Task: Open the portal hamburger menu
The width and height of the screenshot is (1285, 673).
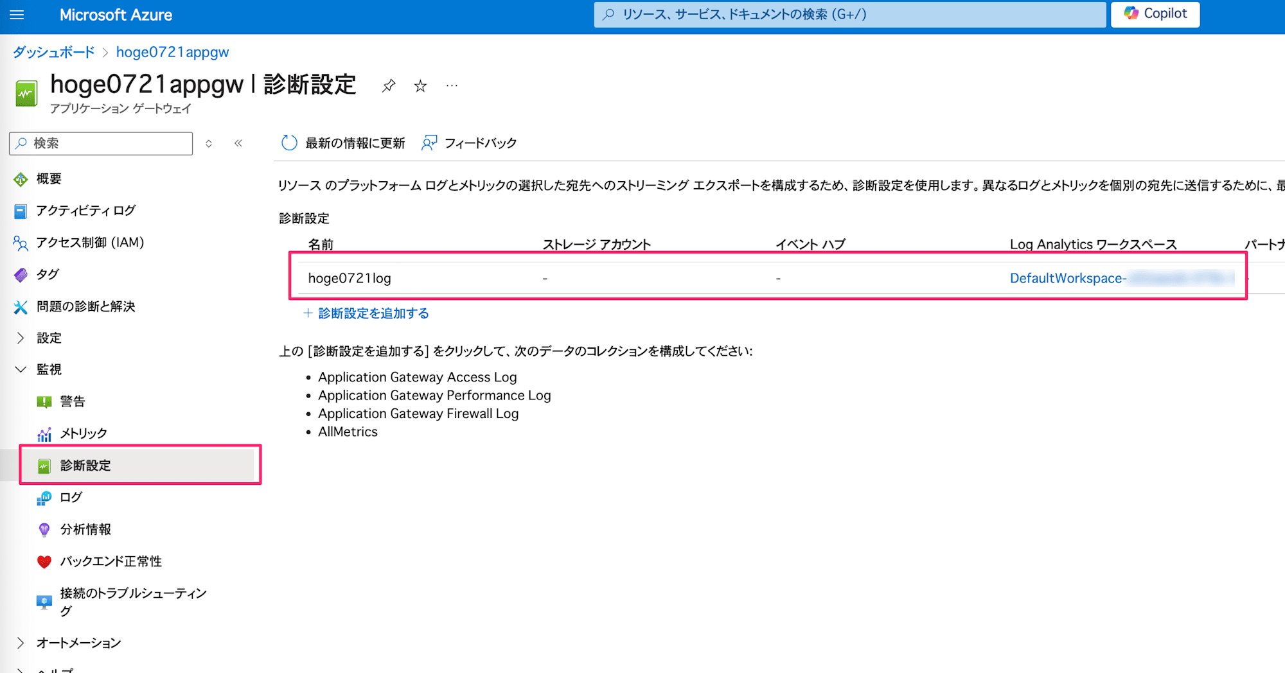Action: point(17,15)
